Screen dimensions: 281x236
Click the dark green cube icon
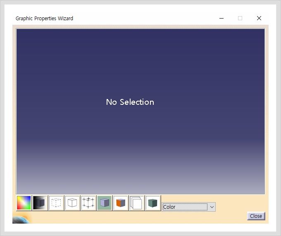[x=153, y=203]
